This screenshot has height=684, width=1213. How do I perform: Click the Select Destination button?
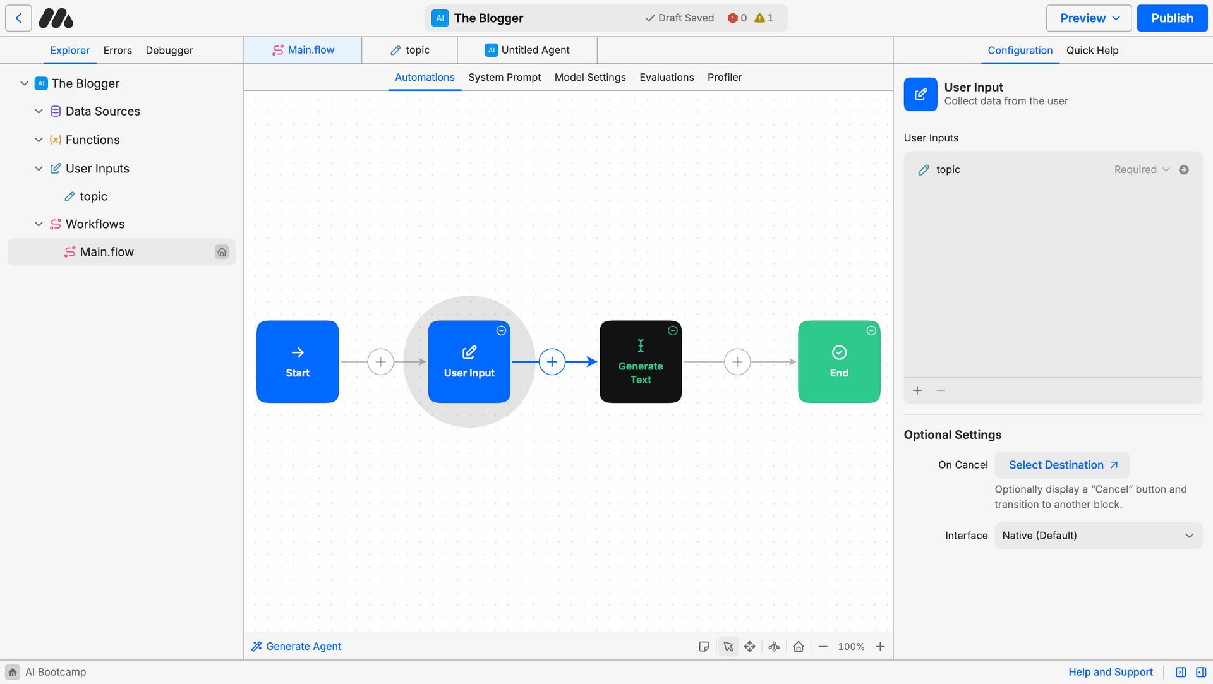tap(1062, 465)
